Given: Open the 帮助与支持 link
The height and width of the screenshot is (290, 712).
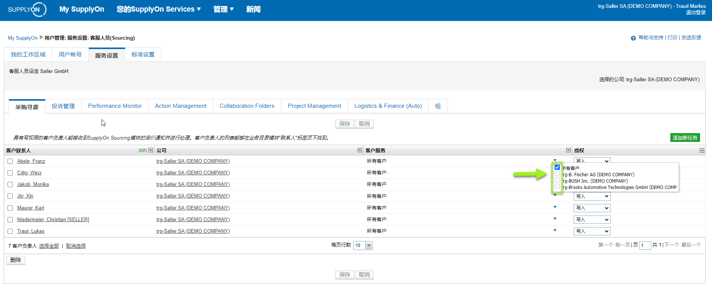Looking at the screenshot, I should (651, 38).
